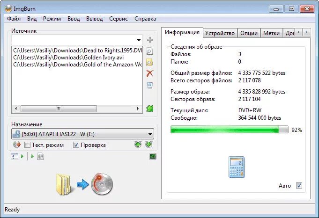This screenshot has height=218, width=319.
Task: Open the Вид menu
Action: 32,19
